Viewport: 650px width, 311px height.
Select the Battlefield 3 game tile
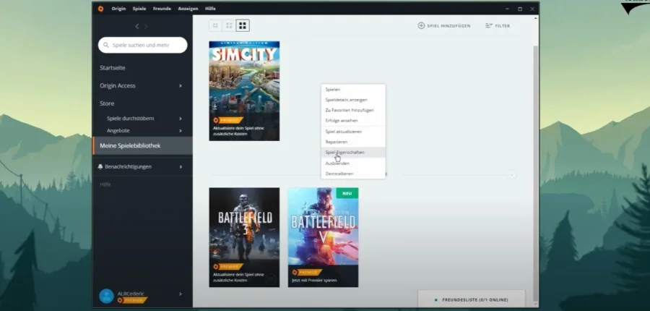point(244,237)
